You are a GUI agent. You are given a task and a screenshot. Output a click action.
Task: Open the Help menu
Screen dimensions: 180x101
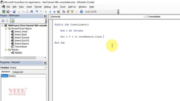tap(92, 7)
